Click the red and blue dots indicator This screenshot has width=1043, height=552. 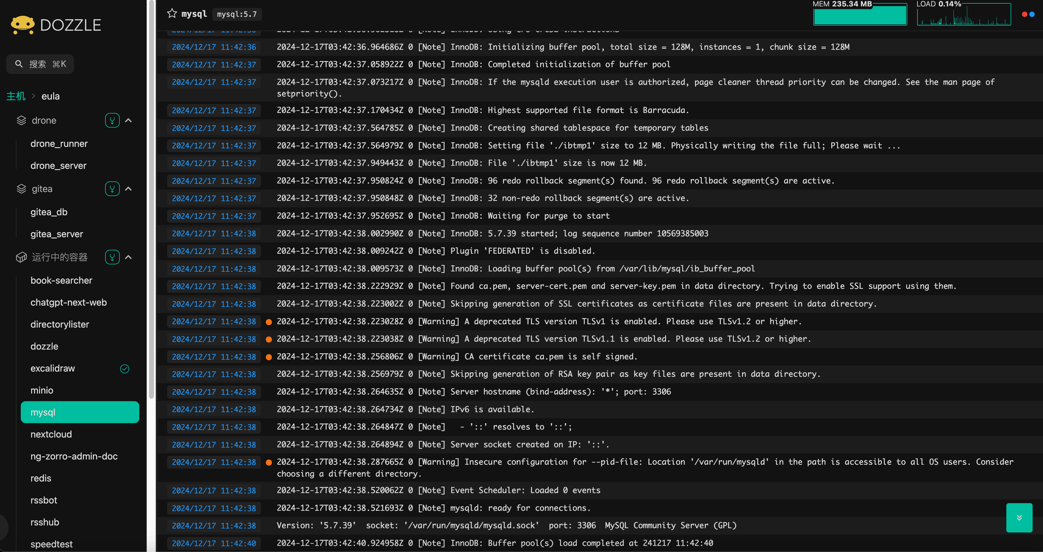[x=1028, y=14]
